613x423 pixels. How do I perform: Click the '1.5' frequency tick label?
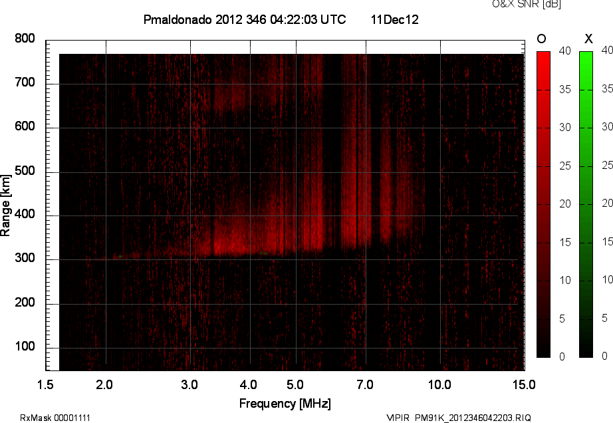click(45, 384)
